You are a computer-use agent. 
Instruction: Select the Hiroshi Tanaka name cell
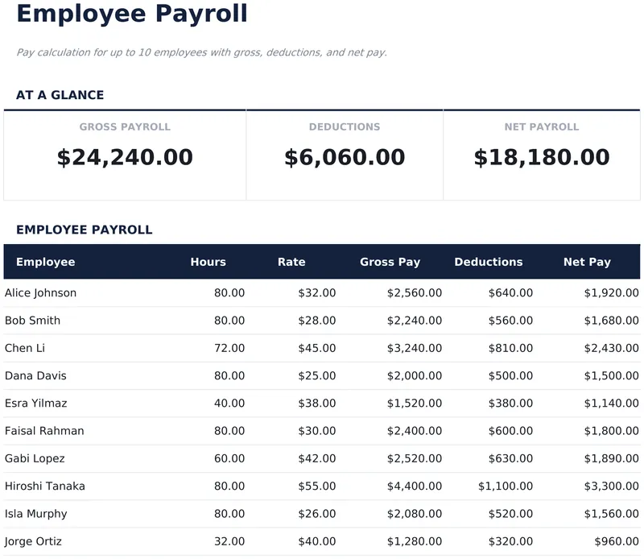[45, 486]
